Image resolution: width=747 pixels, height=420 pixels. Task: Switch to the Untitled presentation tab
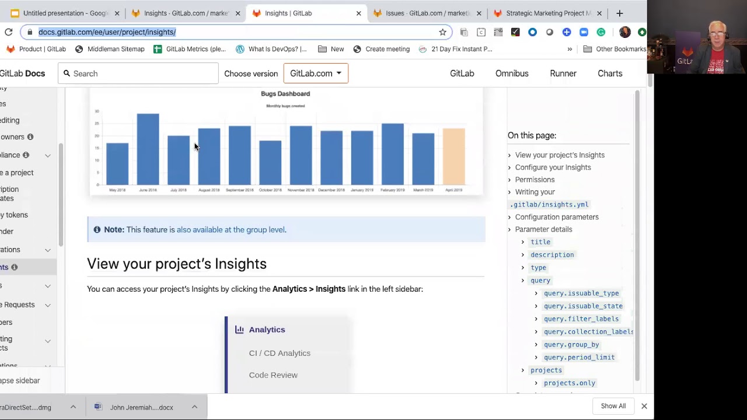tap(65, 13)
